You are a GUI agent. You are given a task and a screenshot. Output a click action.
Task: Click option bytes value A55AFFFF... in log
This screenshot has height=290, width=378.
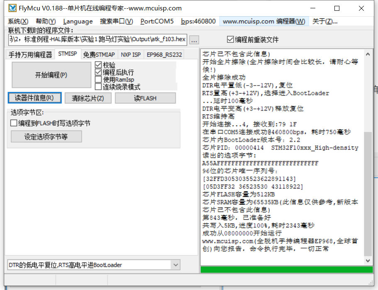(x=260, y=163)
